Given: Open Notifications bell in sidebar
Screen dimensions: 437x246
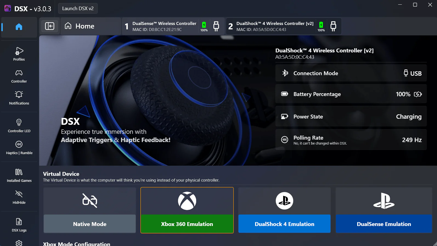Looking at the screenshot, I should click(19, 98).
